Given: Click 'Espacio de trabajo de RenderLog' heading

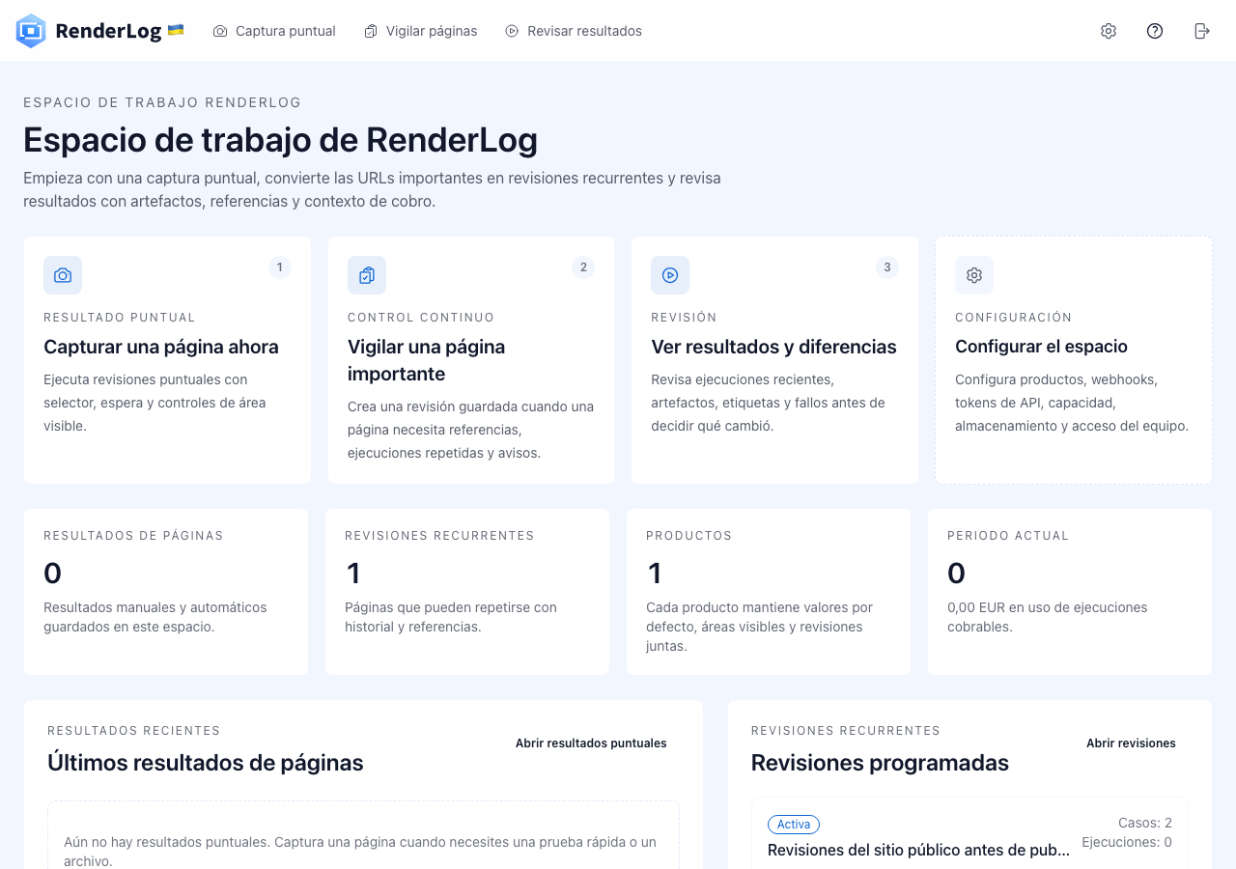Looking at the screenshot, I should (280, 140).
